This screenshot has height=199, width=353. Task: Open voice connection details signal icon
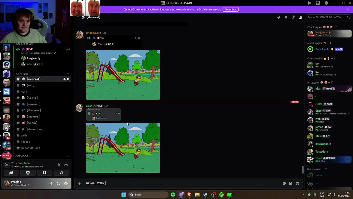click(x=7, y=165)
